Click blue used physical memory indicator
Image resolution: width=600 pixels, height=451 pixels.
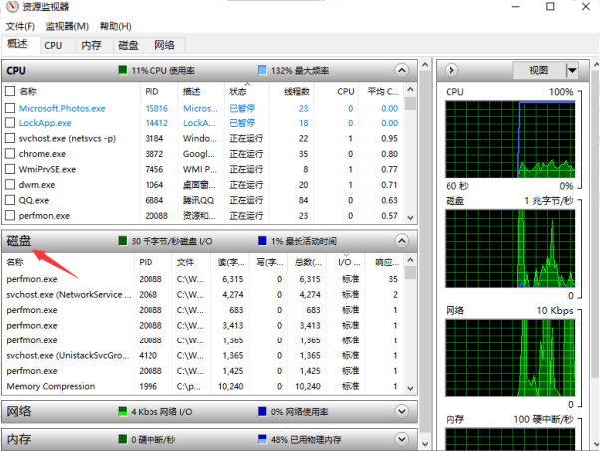tap(262, 439)
